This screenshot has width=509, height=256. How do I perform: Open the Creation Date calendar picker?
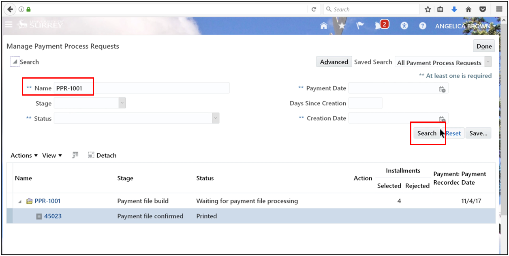[x=443, y=118]
